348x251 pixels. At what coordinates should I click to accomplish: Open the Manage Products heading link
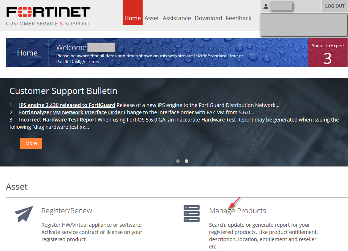click(237, 211)
